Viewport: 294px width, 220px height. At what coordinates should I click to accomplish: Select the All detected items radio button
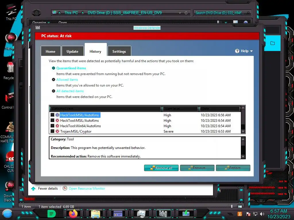(x=53, y=91)
